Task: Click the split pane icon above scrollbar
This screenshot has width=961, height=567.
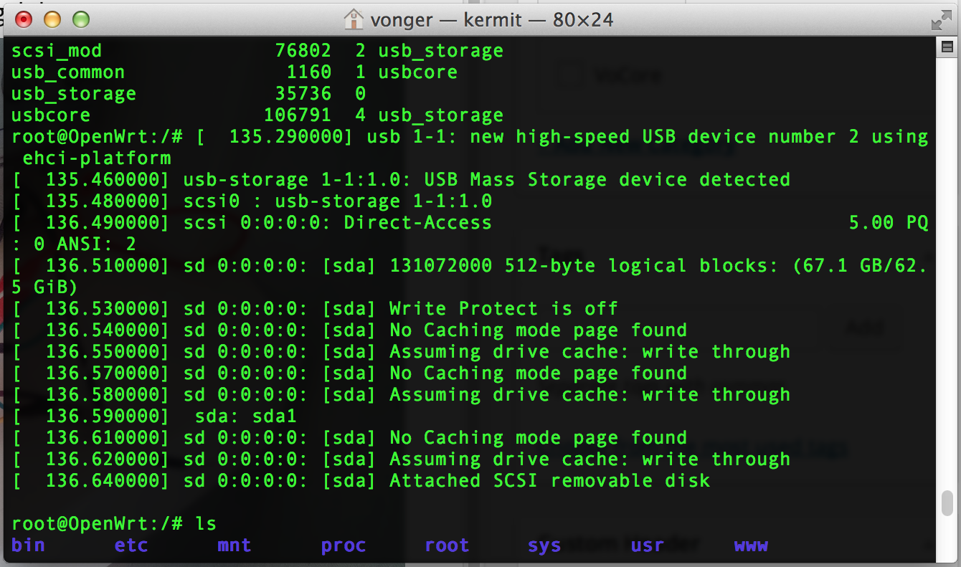Action: 946,47
